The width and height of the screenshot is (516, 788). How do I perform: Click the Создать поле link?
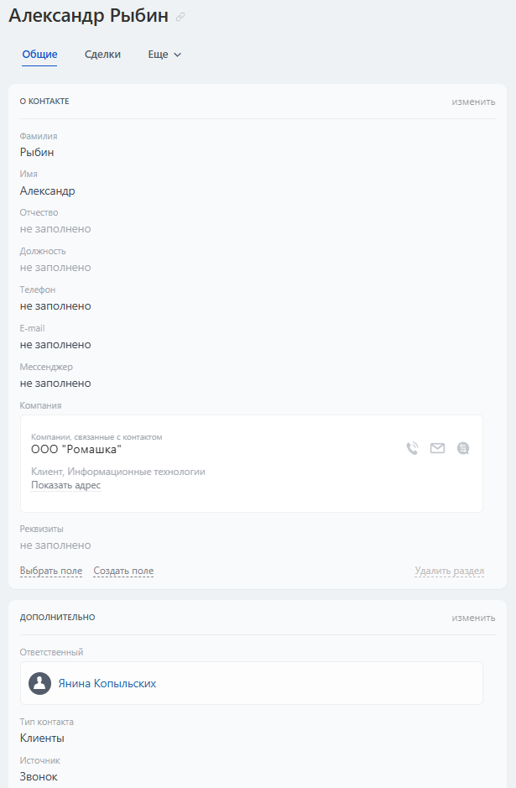(123, 571)
